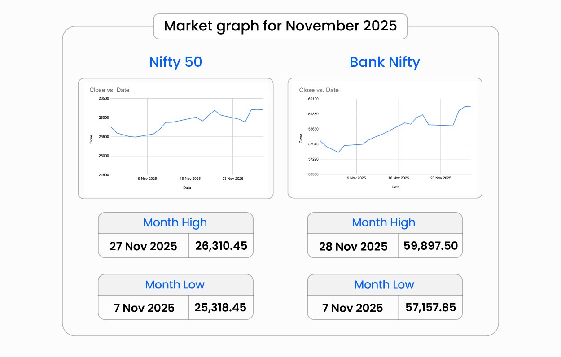Click the Nifty 50 chart title Close vs. Date

click(x=110, y=90)
